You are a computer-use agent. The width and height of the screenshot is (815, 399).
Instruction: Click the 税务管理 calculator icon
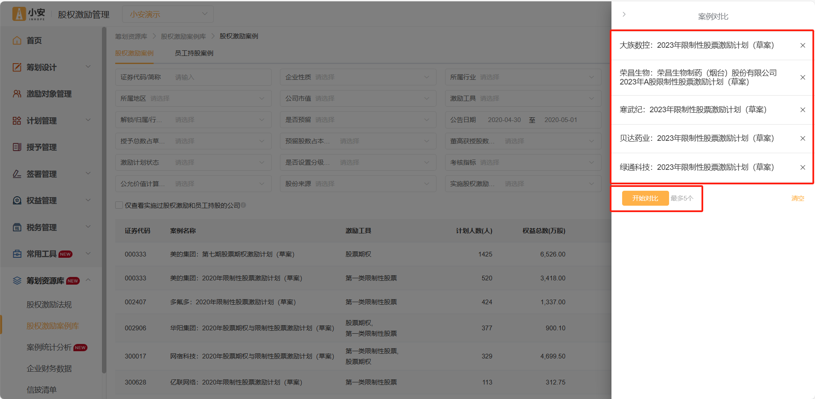click(17, 227)
